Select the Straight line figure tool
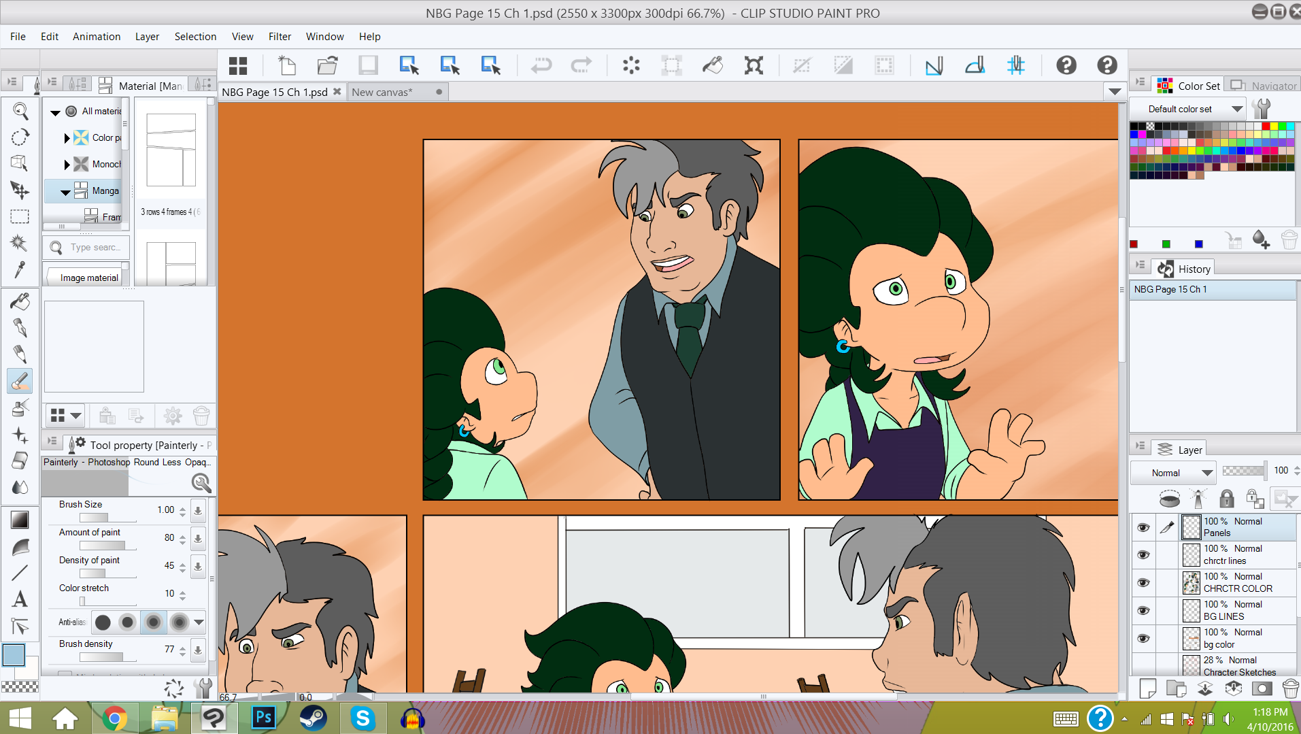 click(x=20, y=573)
